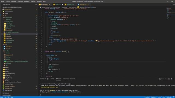Click the split terminal icon
Viewport: 175px width, 98px height.
pyautogui.click(x=169, y=79)
